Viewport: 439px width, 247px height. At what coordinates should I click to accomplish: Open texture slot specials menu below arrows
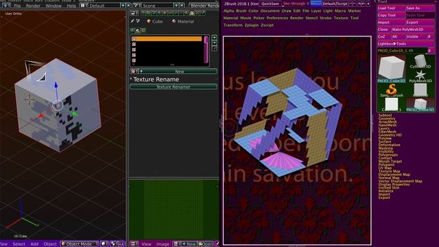(215, 49)
